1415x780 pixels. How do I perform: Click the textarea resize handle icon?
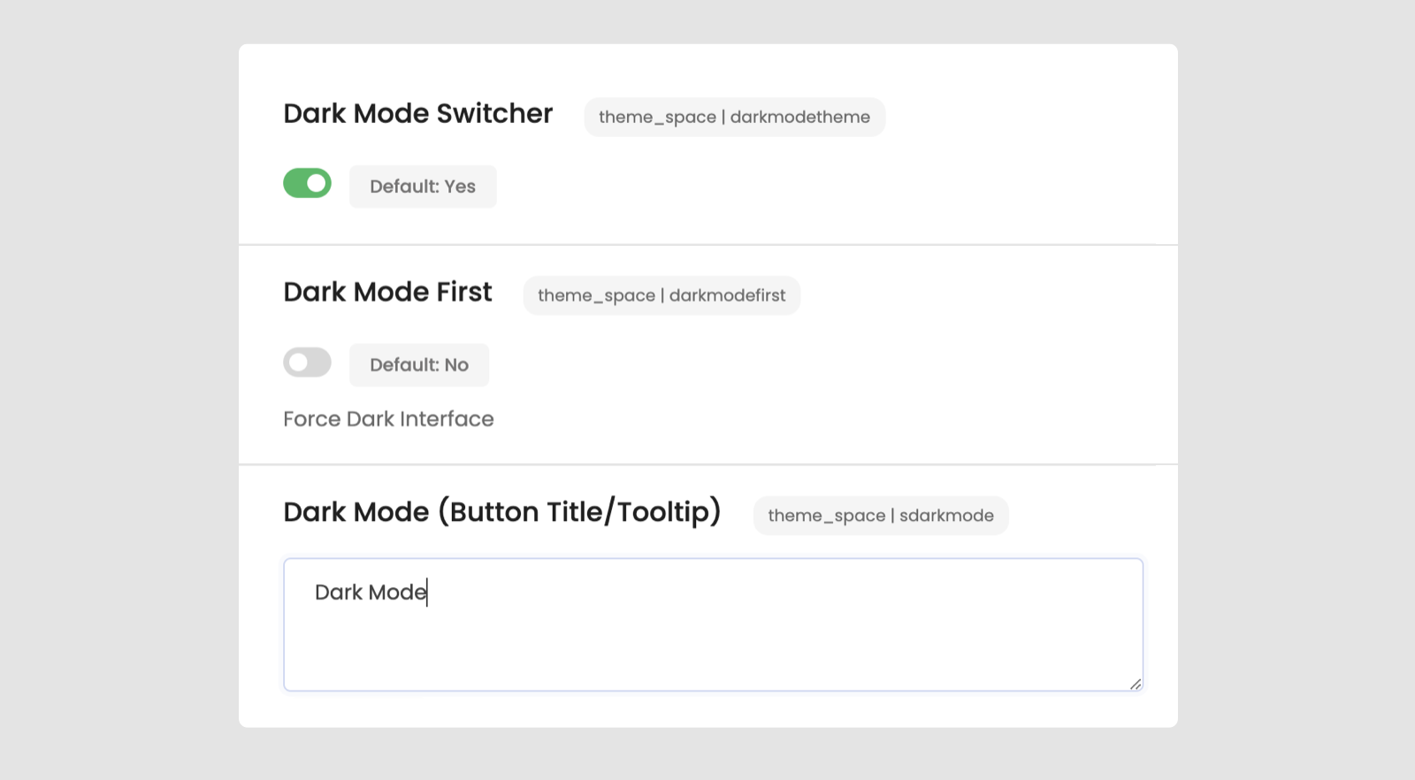1136,684
